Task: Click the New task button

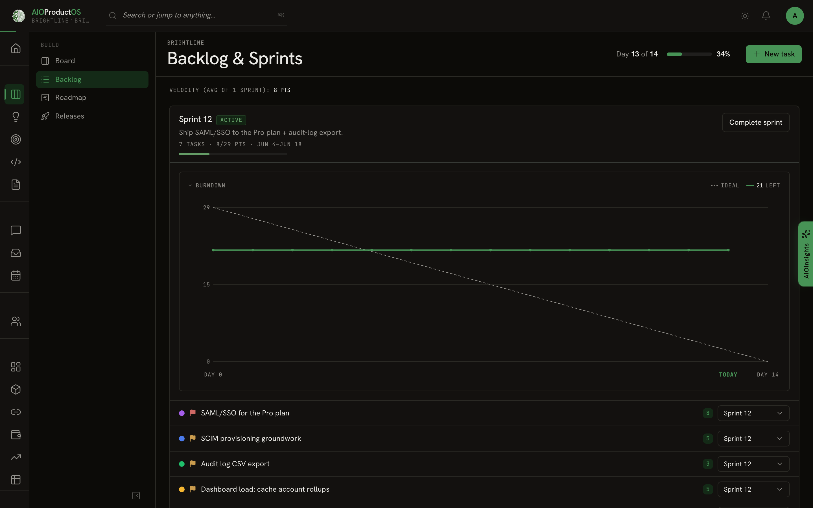Action: click(x=773, y=54)
